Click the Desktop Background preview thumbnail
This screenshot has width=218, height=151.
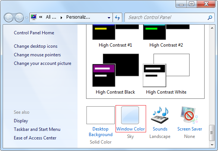[101, 115]
